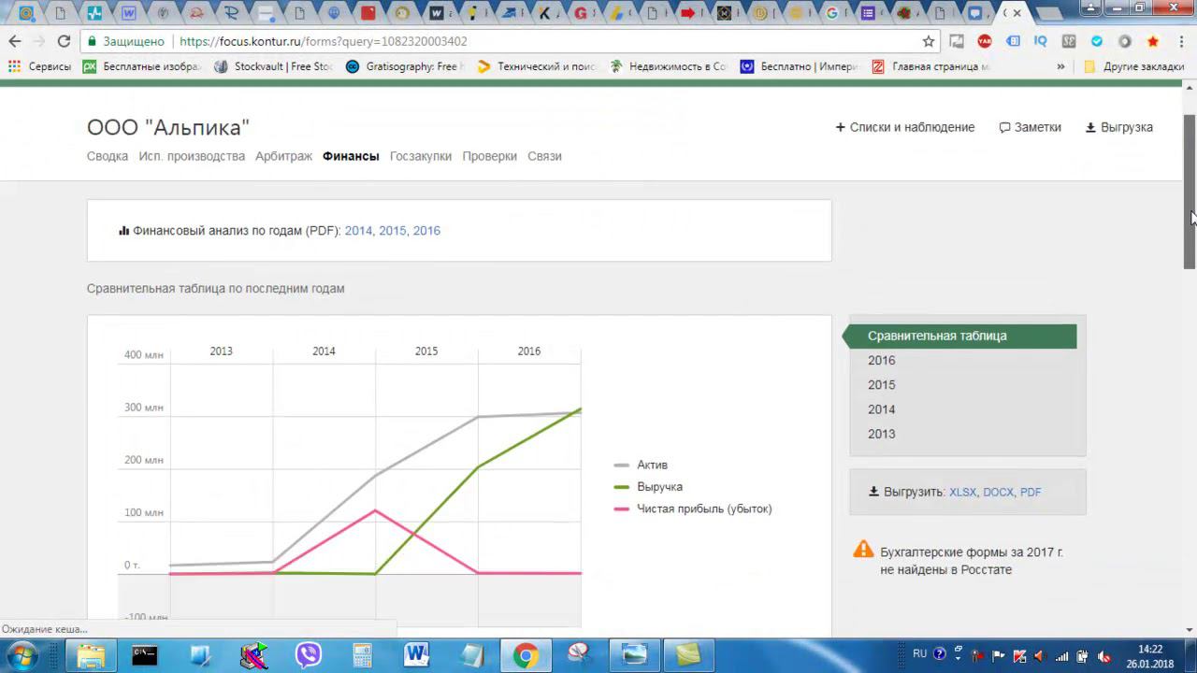Open the Главная страница bookmark

[x=930, y=66]
